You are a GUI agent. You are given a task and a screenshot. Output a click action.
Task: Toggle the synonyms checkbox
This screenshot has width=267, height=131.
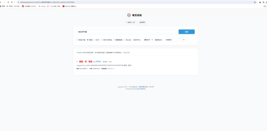click(124, 40)
